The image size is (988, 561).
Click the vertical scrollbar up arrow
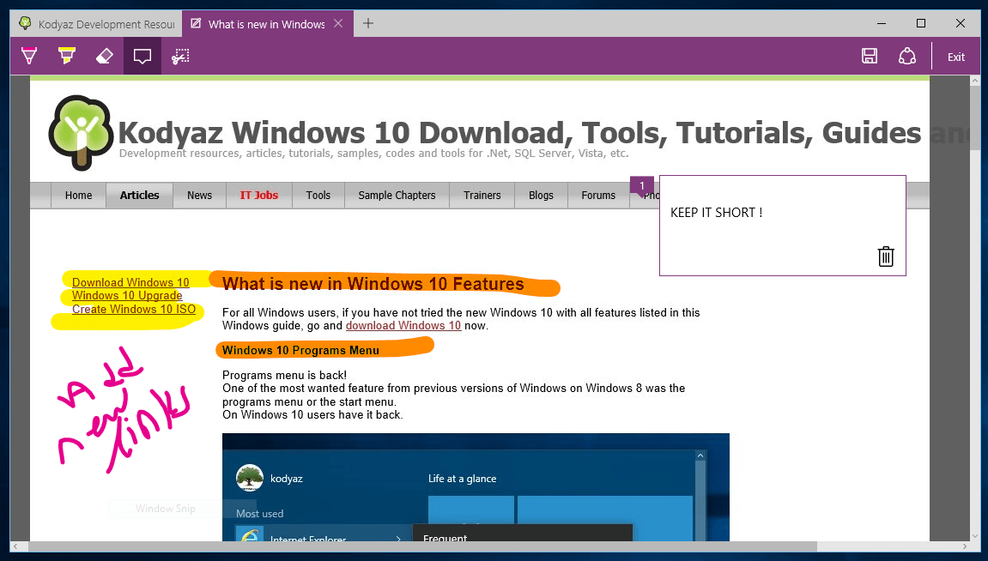[x=976, y=81]
